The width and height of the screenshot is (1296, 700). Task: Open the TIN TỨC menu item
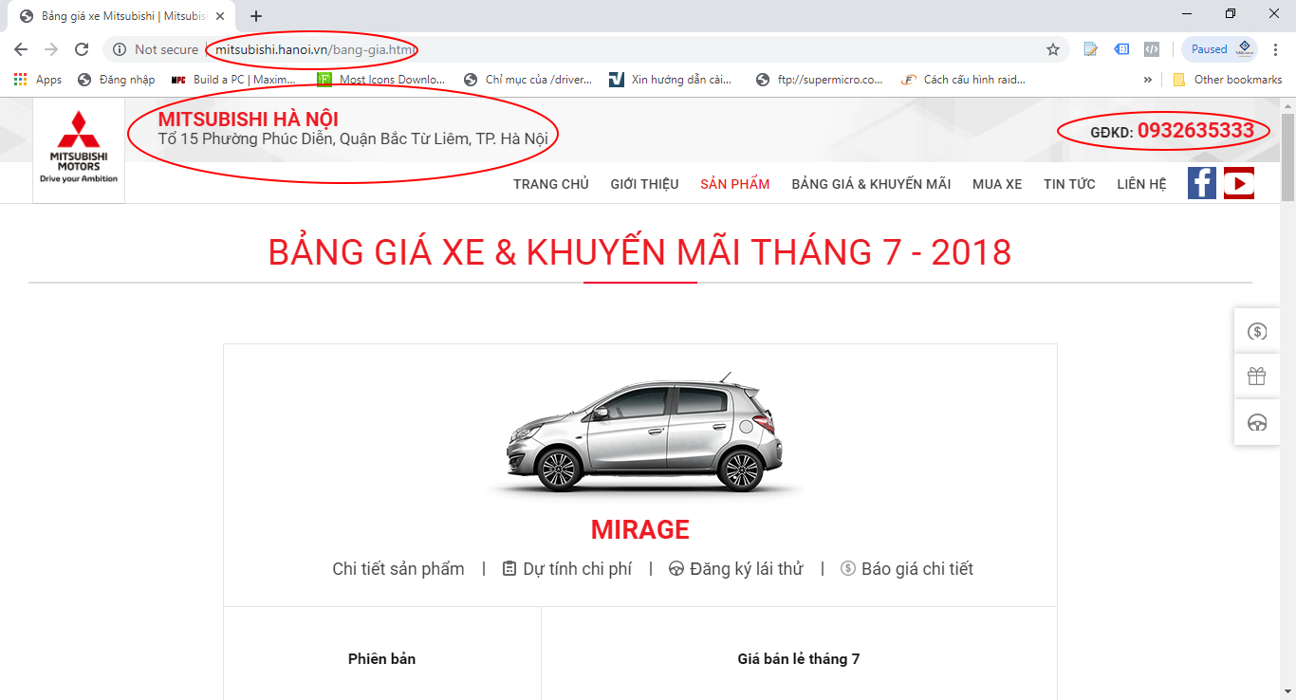pyautogui.click(x=1069, y=184)
